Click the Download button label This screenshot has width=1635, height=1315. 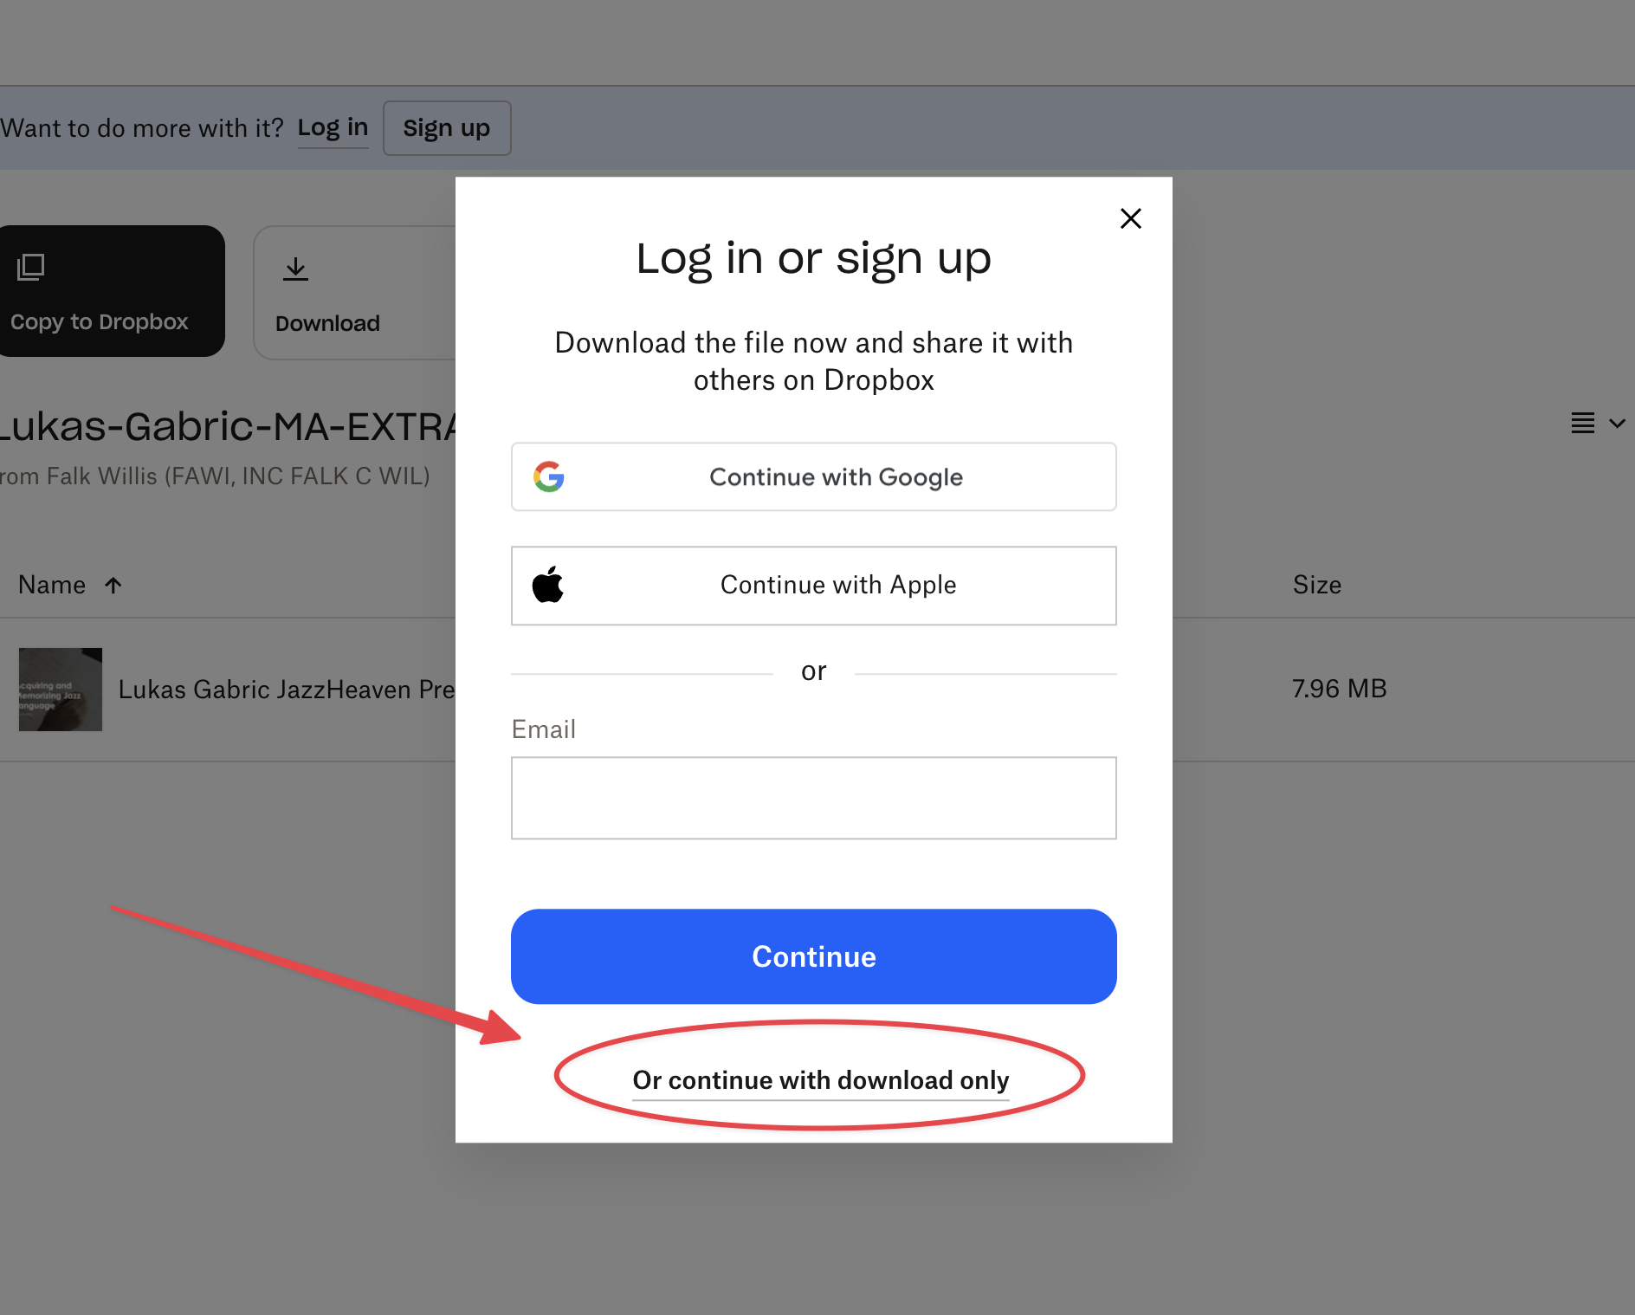click(327, 323)
